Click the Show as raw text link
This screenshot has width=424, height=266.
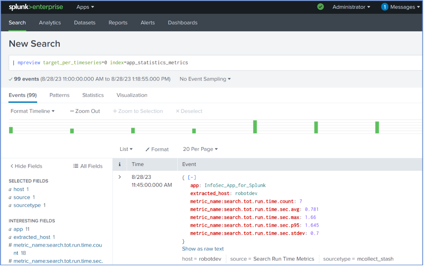[203, 249]
